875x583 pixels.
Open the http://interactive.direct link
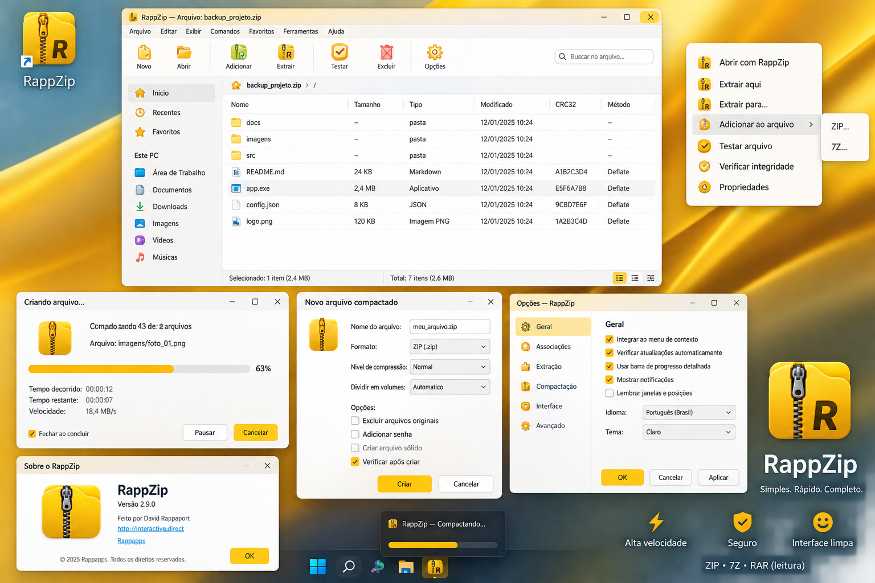[x=150, y=529]
